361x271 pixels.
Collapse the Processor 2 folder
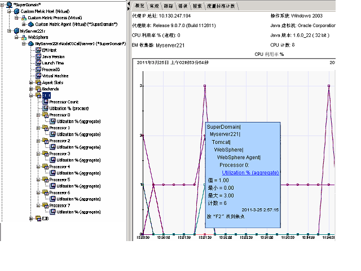38,141
